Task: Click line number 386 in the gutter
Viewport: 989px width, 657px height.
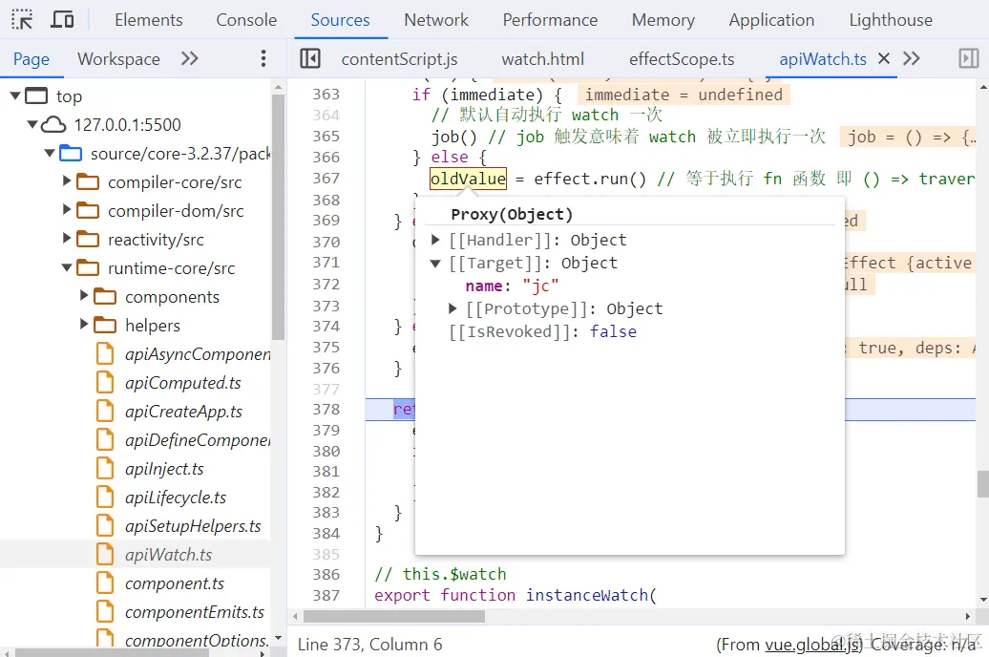Action: (x=326, y=574)
